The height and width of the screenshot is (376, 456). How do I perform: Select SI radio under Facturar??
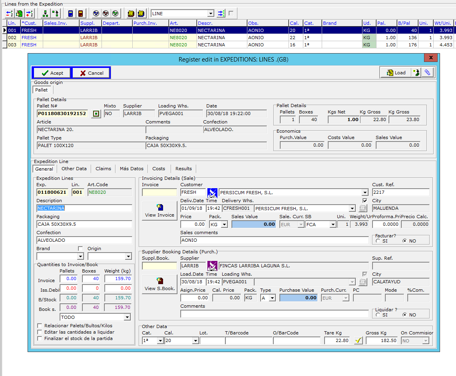click(x=378, y=241)
